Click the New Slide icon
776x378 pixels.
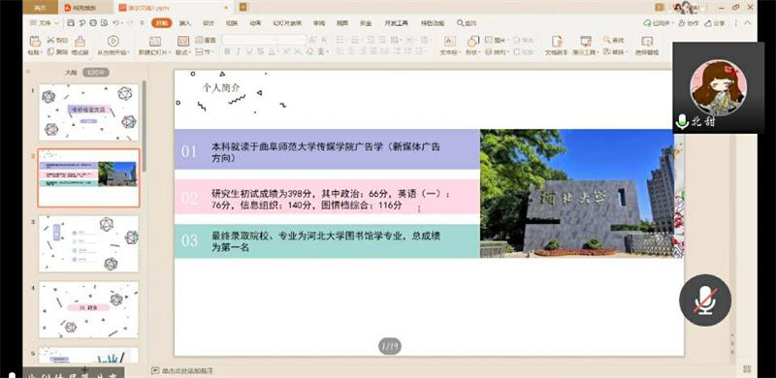click(x=155, y=41)
